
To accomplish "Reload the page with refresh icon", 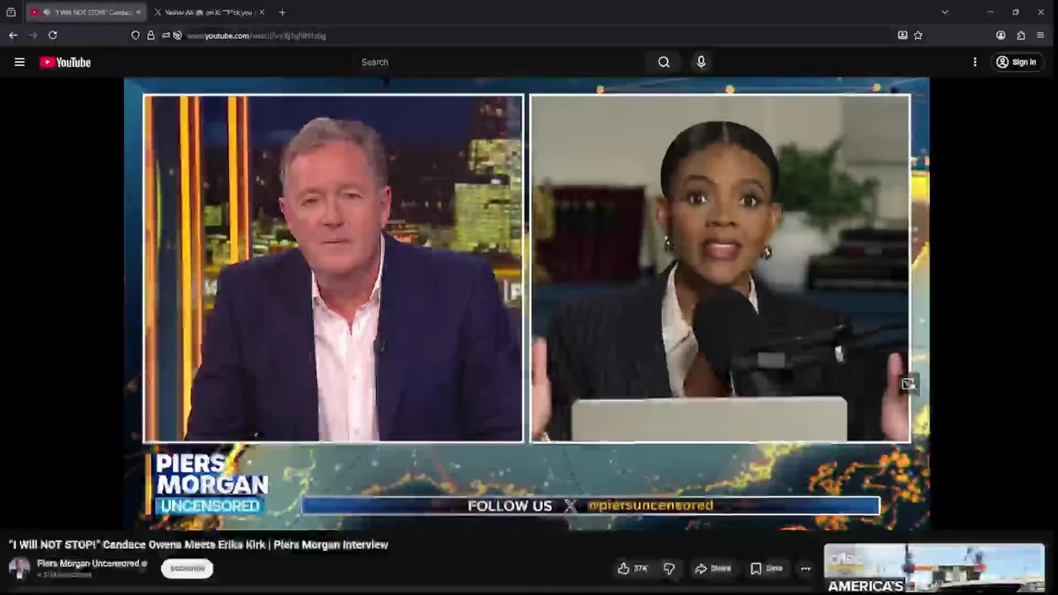I will pos(53,36).
